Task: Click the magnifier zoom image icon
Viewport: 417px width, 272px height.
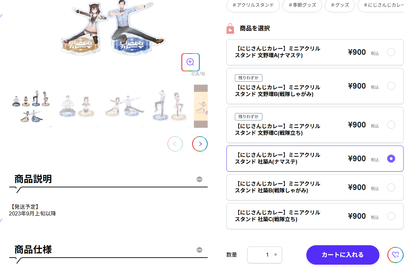Action: [191, 62]
